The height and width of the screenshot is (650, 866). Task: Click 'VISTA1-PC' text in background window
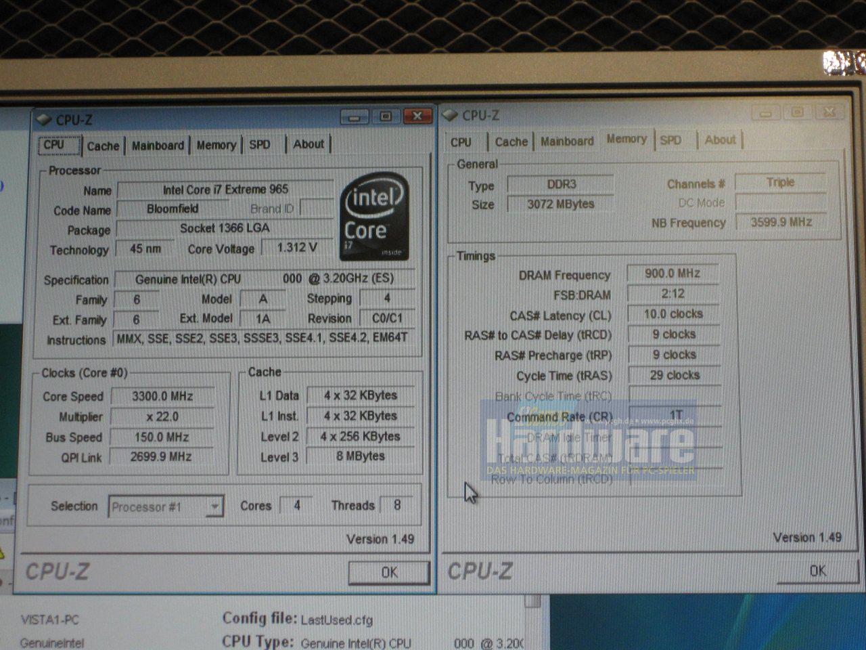coord(50,620)
